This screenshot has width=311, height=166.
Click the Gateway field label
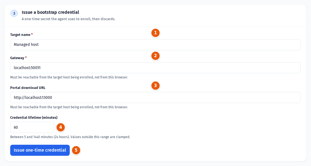click(18, 58)
